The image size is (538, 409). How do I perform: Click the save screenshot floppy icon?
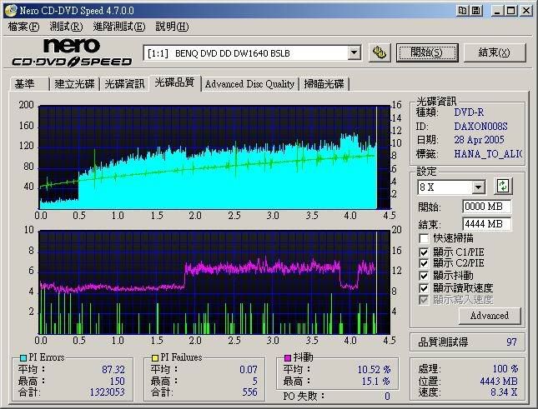pos(476,10)
